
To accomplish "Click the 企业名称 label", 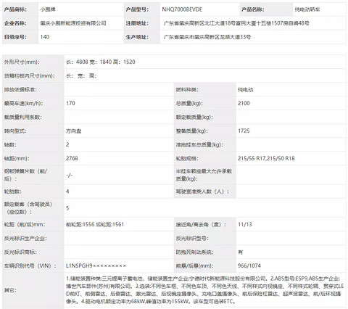I will [15, 23].
